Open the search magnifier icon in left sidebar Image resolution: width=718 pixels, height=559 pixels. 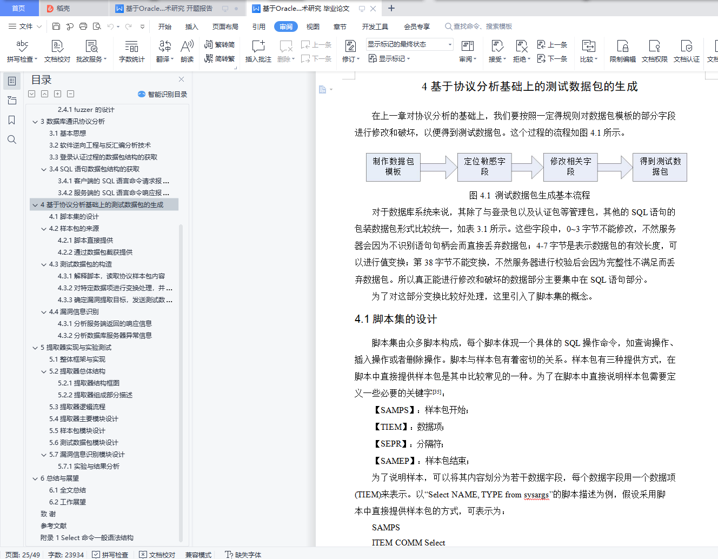pos(12,139)
